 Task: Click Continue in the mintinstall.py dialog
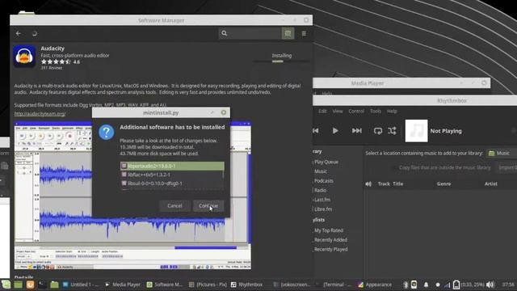click(x=208, y=206)
